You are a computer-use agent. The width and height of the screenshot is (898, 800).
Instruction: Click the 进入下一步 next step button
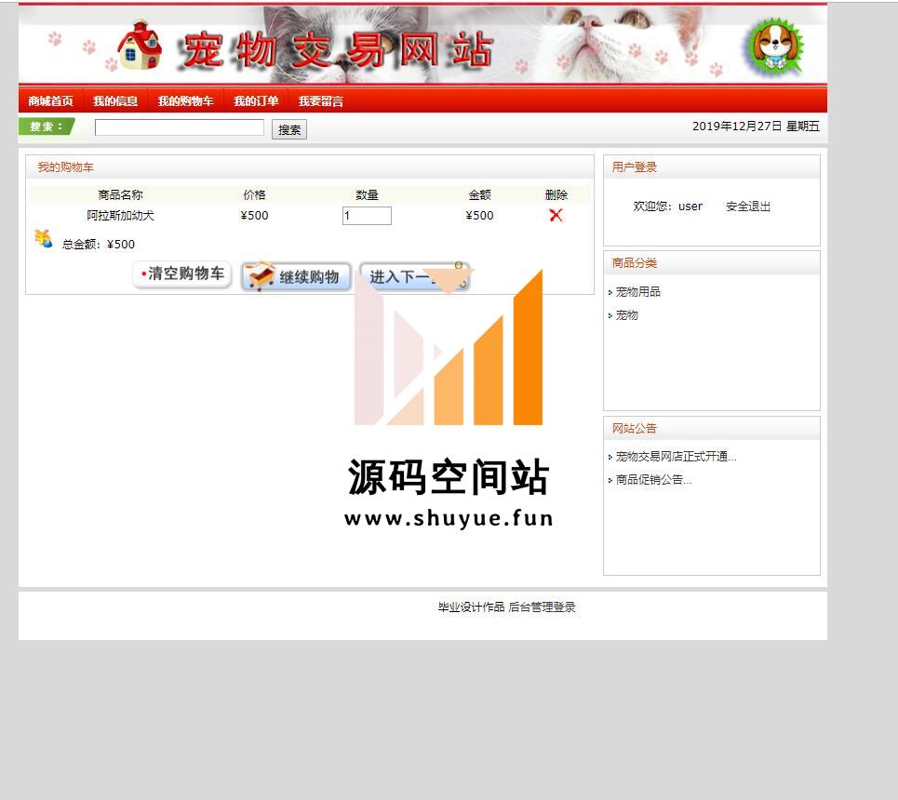(x=413, y=276)
